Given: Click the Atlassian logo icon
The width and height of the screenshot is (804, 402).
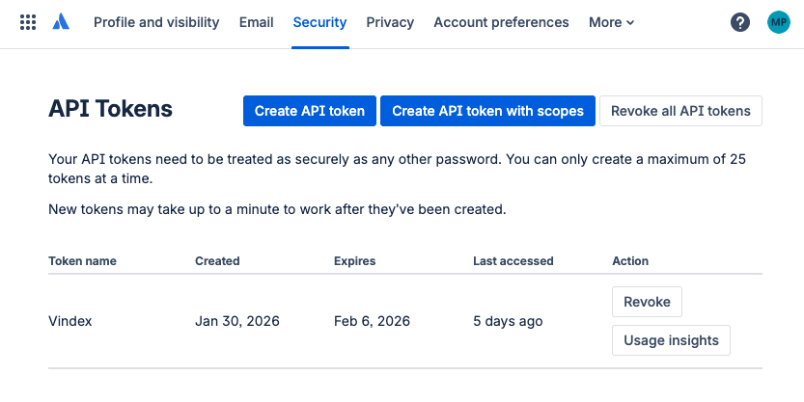Looking at the screenshot, I should coord(62,22).
